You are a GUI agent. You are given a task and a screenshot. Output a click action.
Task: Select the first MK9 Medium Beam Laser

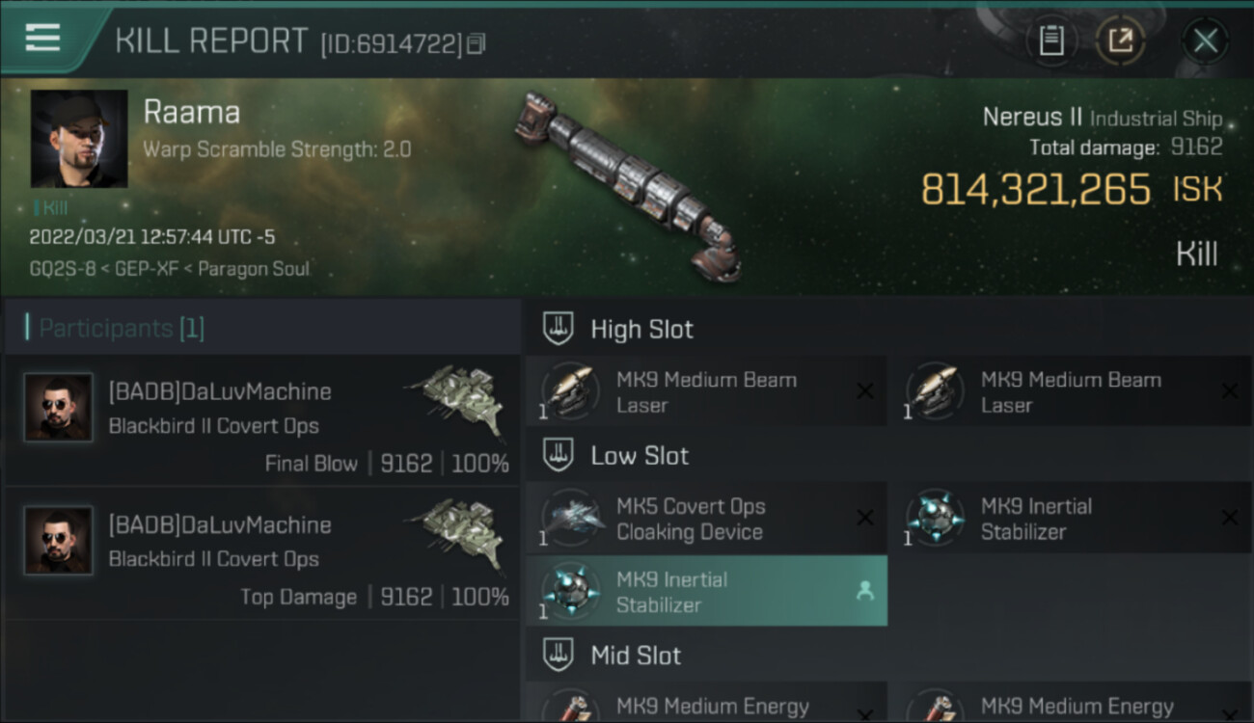coord(706,392)
